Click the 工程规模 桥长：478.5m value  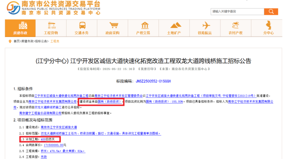[63, 151]
